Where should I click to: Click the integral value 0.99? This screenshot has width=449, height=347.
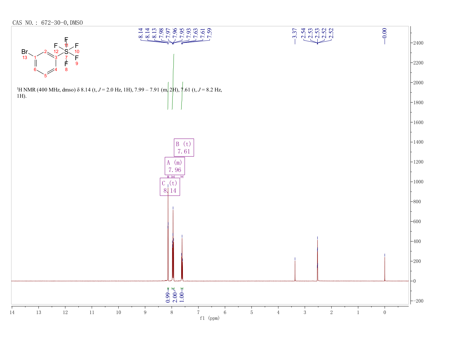(168, 297)
